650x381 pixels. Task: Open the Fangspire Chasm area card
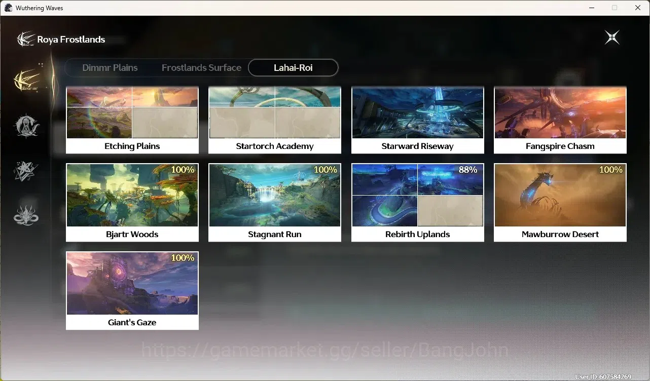point(560,120)
